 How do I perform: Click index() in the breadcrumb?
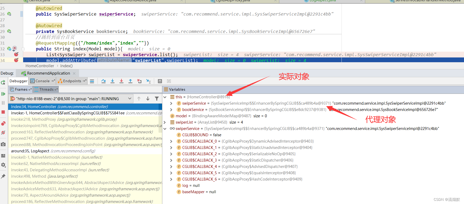click(x=66, y=66)
